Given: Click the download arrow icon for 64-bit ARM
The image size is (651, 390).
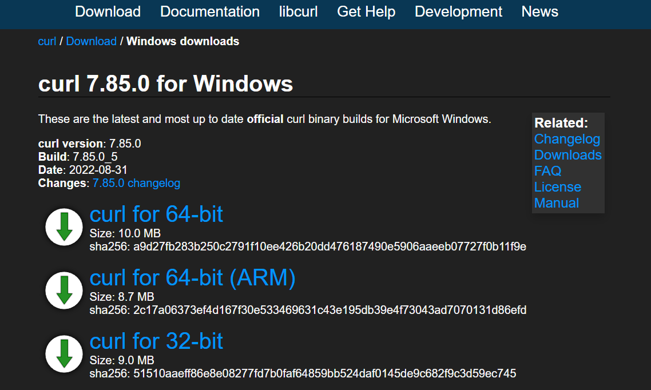Looking at the screenshot, I should pyautogui.click(x=64, y=290).
